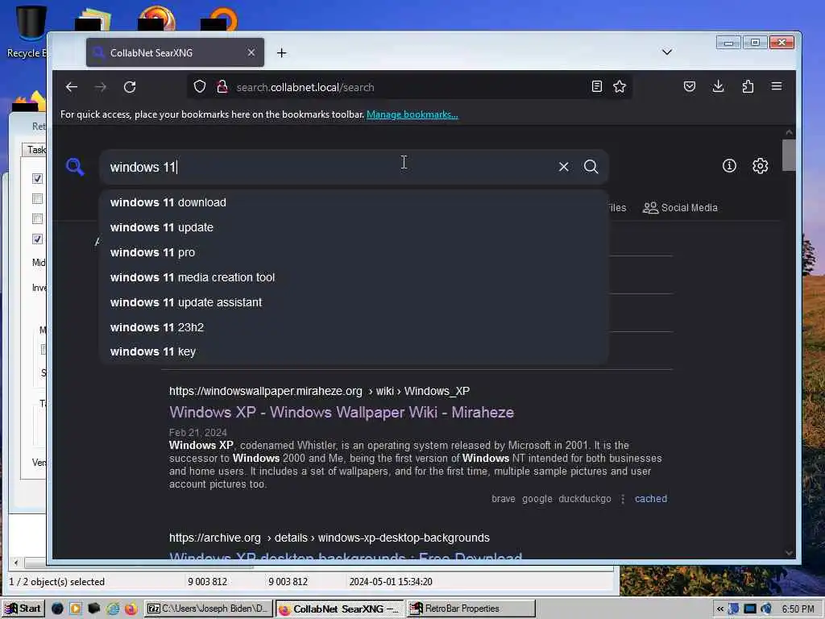This screenshot has width=825, height=619.
Task: Expand hidden system tray icons
Action: 719,609
